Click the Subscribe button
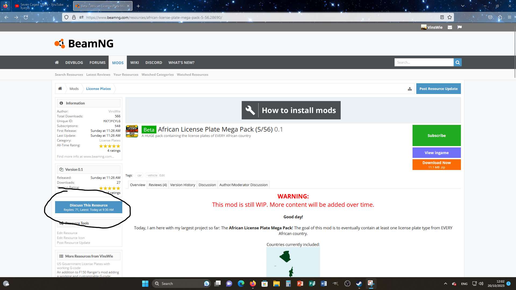The height and width of the screenshot is (290, 516). (x=436, y=135)
